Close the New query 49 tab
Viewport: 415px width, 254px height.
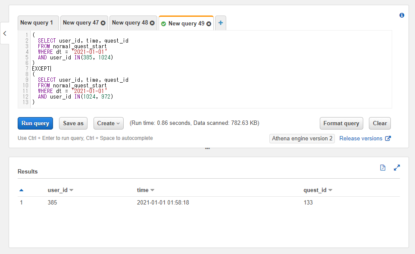tap(209, 24)
